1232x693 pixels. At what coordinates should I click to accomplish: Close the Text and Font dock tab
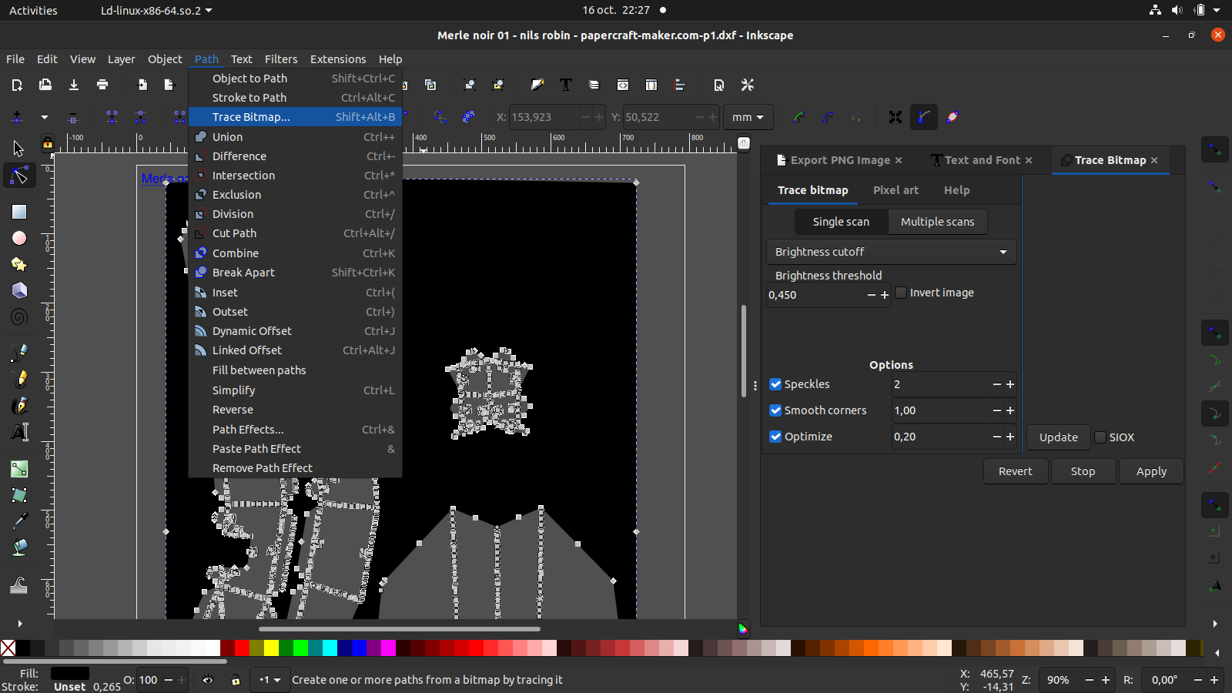(1029, 160)
